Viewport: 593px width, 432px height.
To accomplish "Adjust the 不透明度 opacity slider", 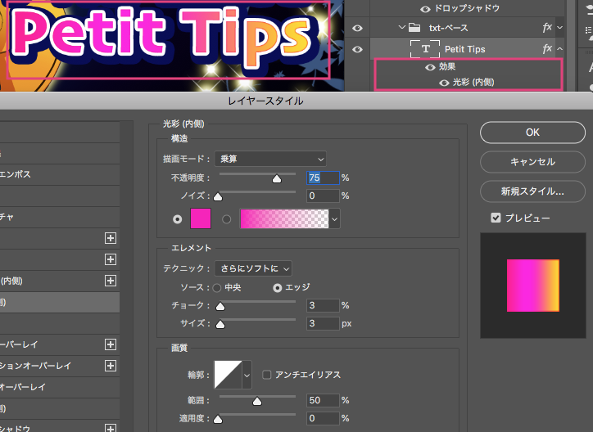I will click(277, 178).
